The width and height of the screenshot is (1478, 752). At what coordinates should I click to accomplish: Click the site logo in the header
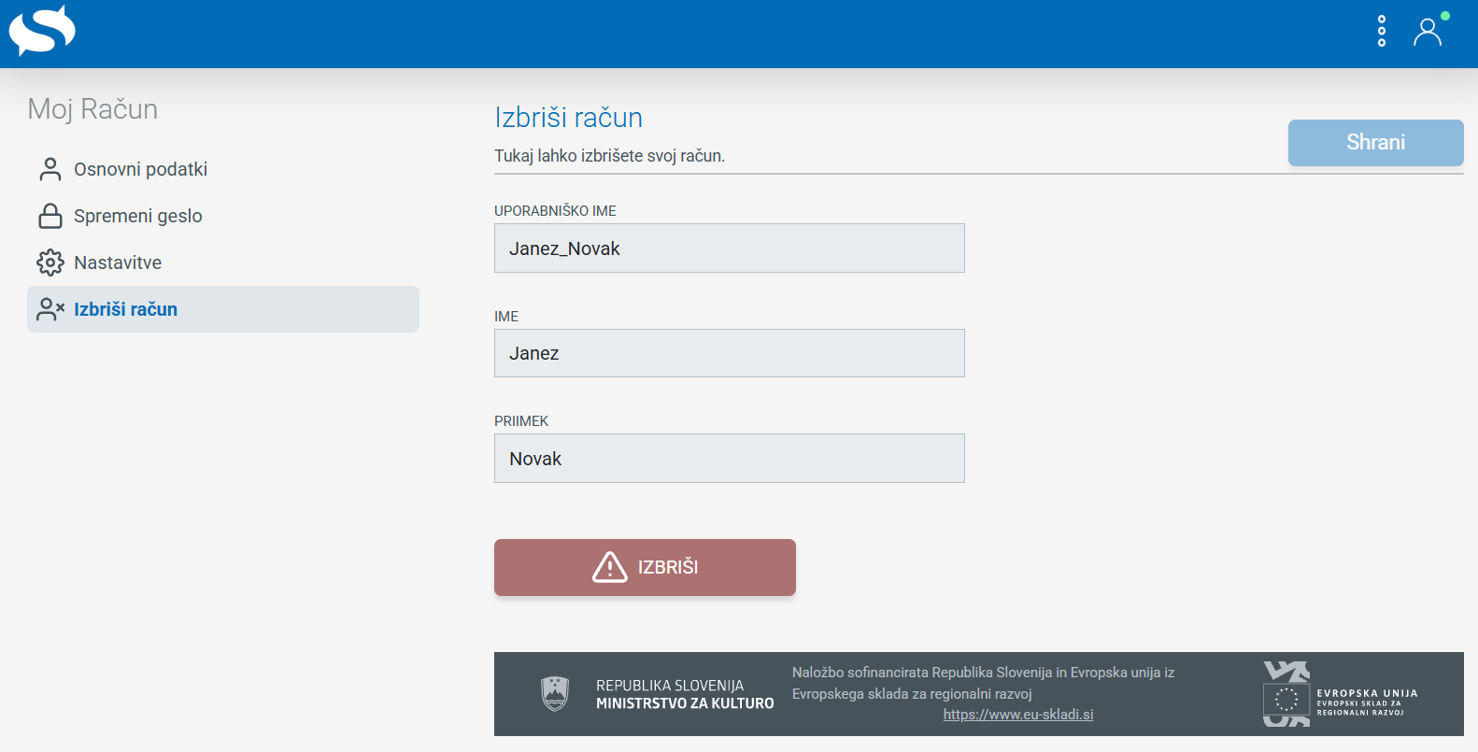(42, 31)
